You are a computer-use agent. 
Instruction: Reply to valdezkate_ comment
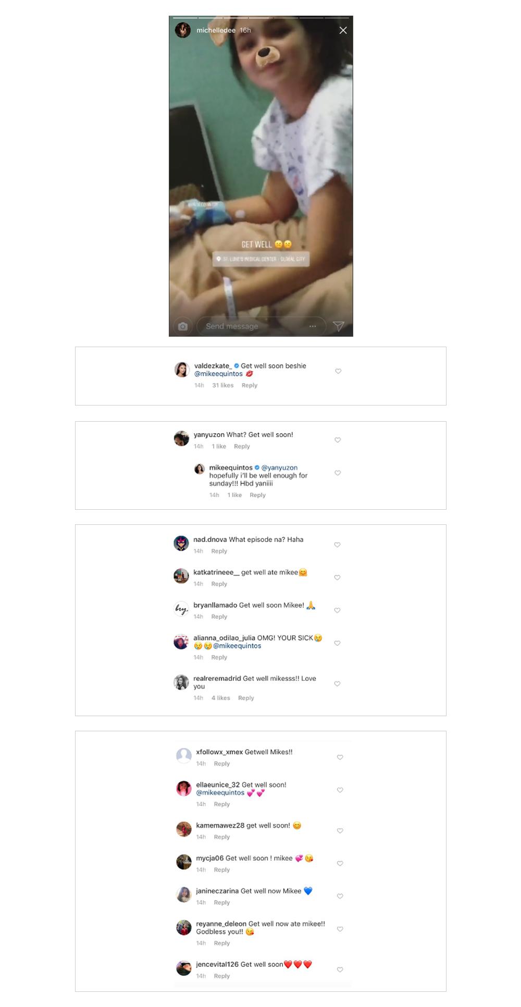click(x=250, y=385)
